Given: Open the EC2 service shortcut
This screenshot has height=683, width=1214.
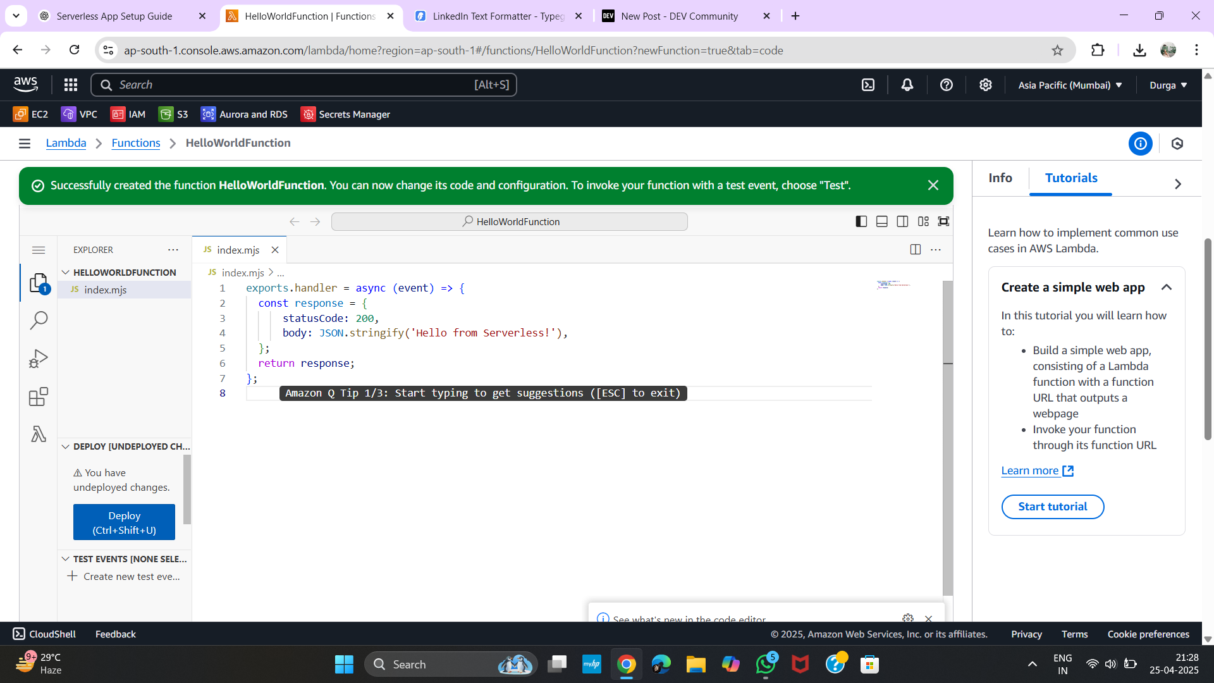Looking at the screenshot, I should click(x=30, y=114).
